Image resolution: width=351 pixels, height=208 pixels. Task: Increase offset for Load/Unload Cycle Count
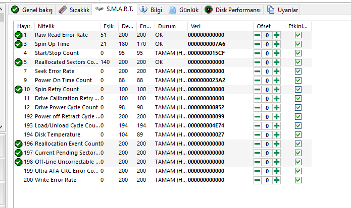[276, 126]
